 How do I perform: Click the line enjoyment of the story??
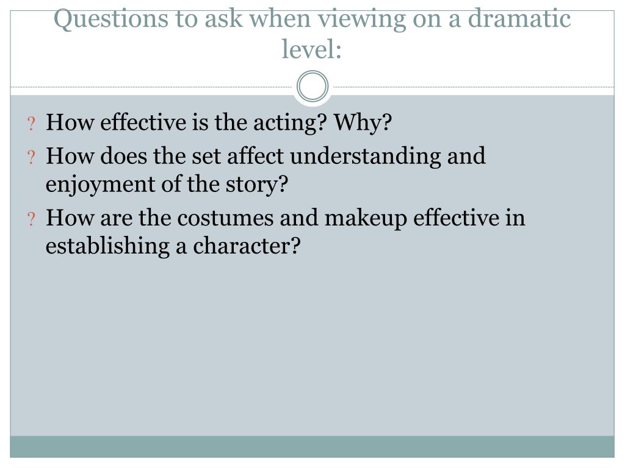[x=167, y=184]
